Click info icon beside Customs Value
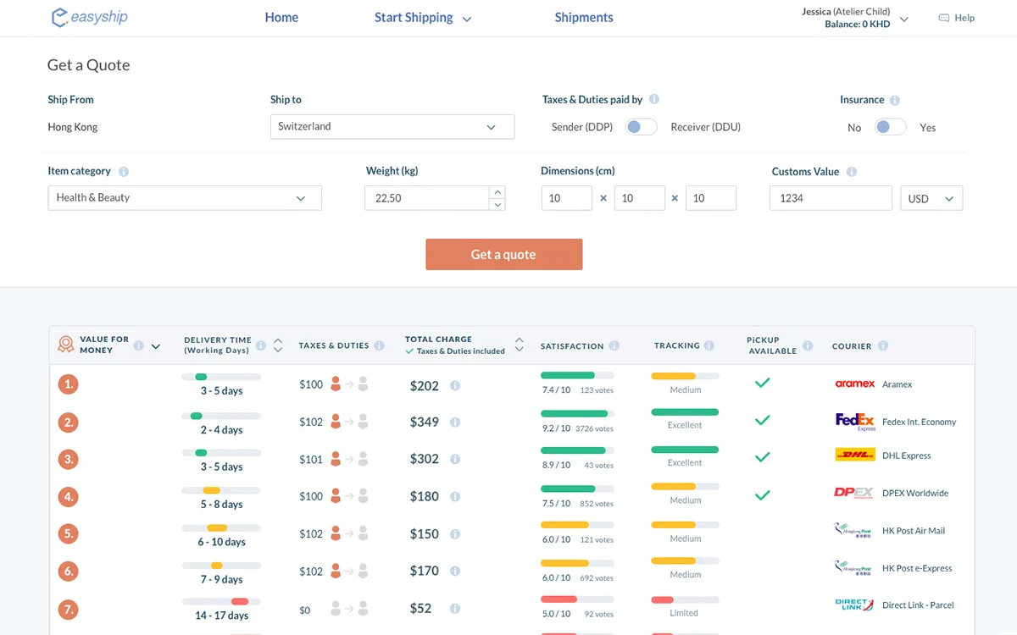 pyautogui.click(x=852, y=171)
